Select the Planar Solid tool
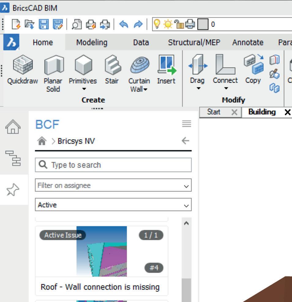Viewport: 292px width, 302px height. point(53,74)
